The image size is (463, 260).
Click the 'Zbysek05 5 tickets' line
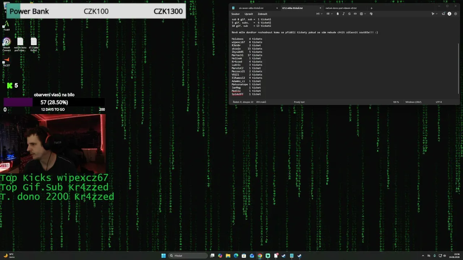247,52
